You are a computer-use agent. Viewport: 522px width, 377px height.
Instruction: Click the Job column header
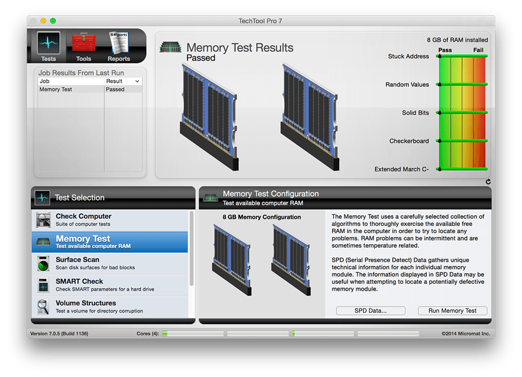click(x=71, y=82)
